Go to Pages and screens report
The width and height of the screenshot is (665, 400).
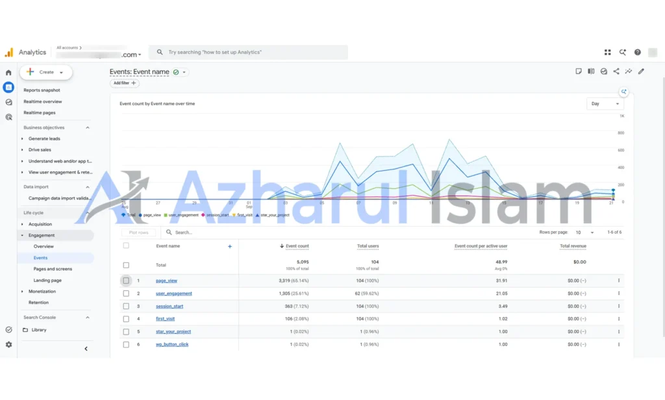tap(53, 269)
